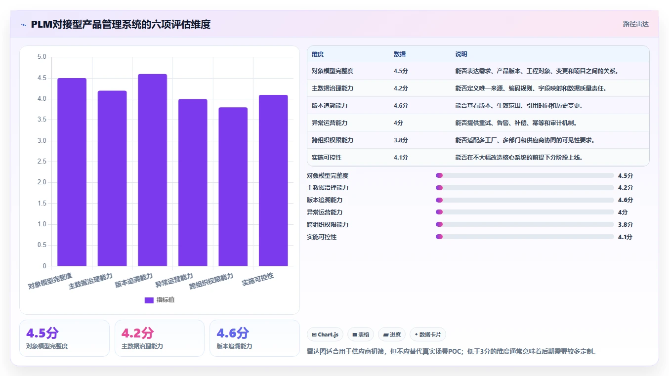Select the Chart.js tag chip

click(x=325, y=334)
